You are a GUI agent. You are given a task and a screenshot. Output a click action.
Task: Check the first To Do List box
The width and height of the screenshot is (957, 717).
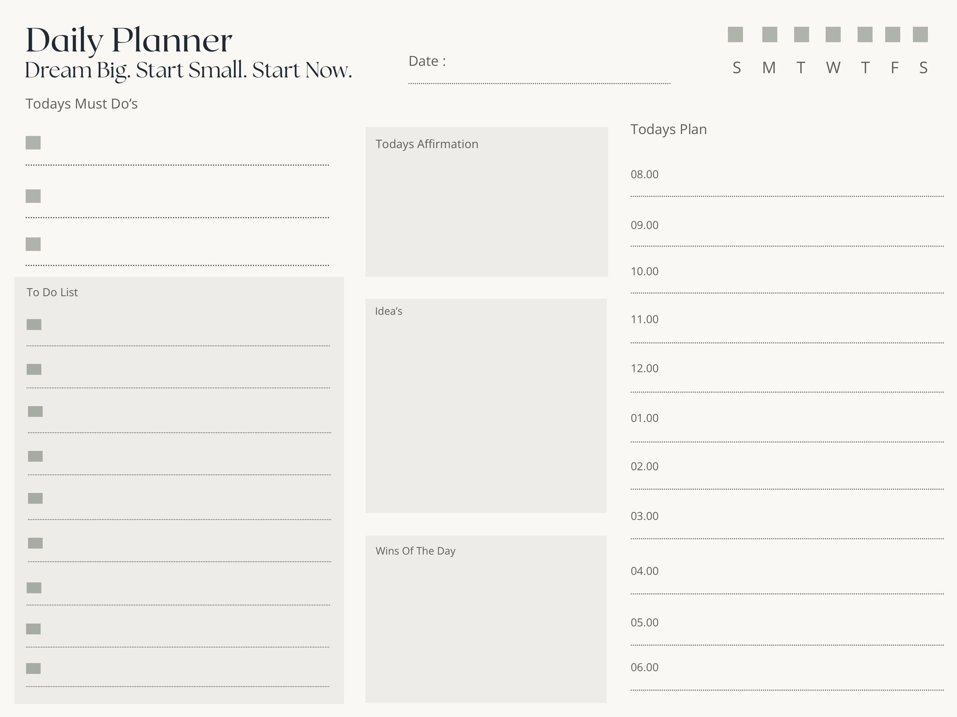pos(34,324)
